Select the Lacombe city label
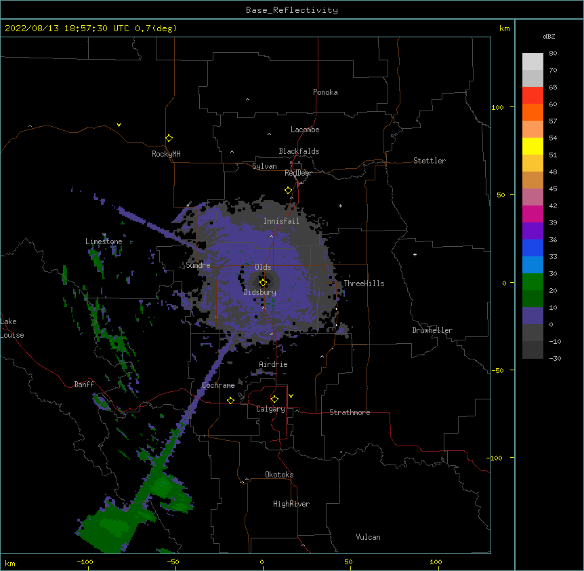Image resolution: width=584 pixels, height=571 pixels. coord(305,130)
